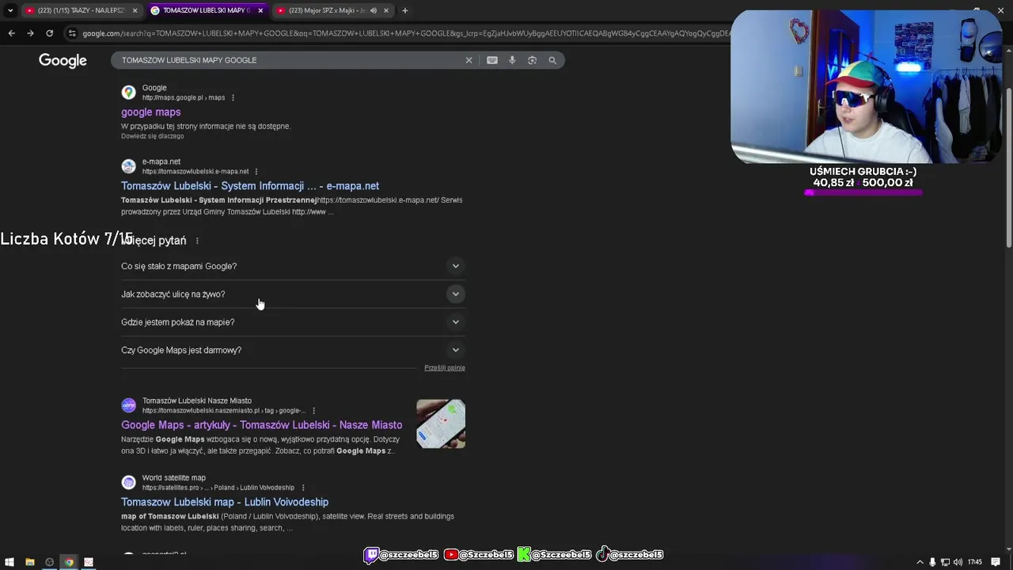The image size is (1013, 570).
Task: Click the Nasze Miasto result thumbnail
Action: (x=441, y=424)
